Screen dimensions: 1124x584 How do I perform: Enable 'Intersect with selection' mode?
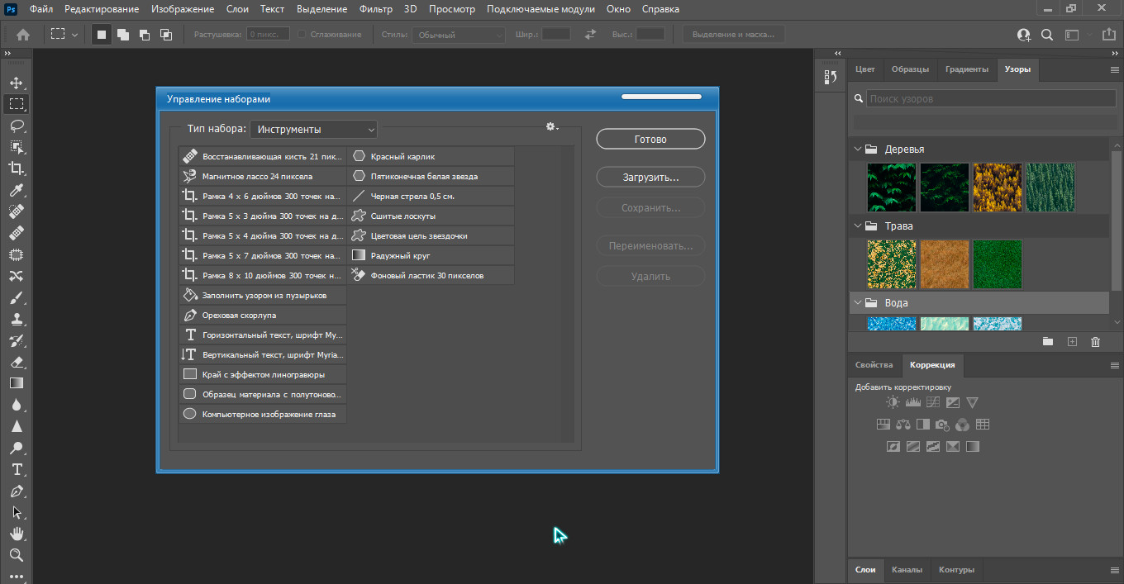(x=165, y=35)
